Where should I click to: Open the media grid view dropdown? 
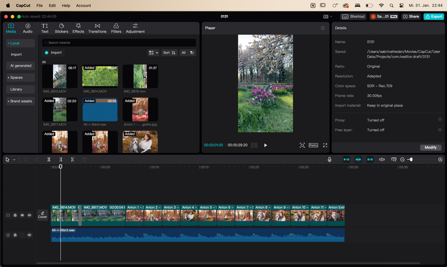pyautogui.click(x=153, y=53)
